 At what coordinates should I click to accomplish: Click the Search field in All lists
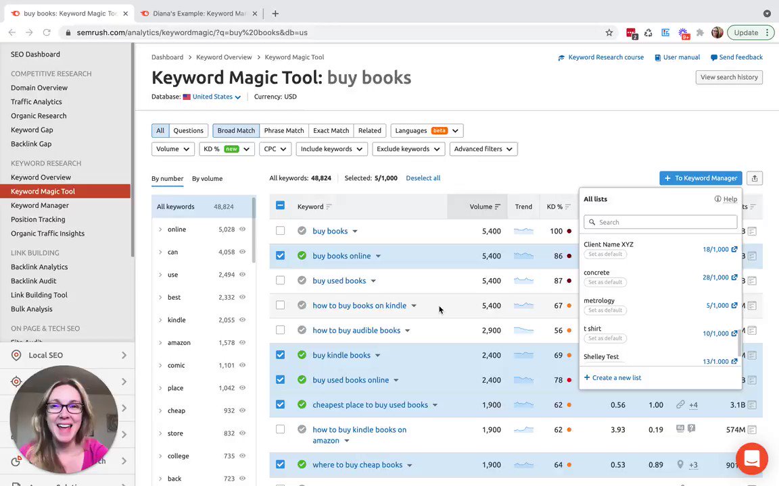(660, 222)
